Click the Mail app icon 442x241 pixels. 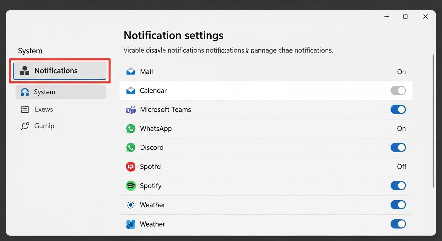(x=130, y=71)
